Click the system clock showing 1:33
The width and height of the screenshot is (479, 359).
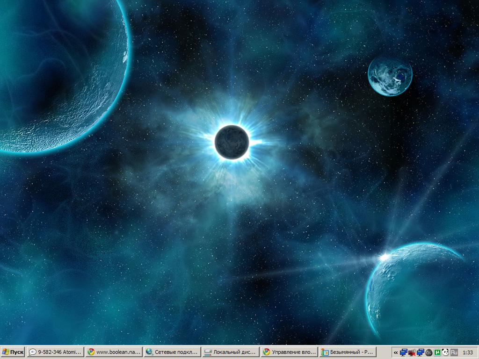coord(467,352)
